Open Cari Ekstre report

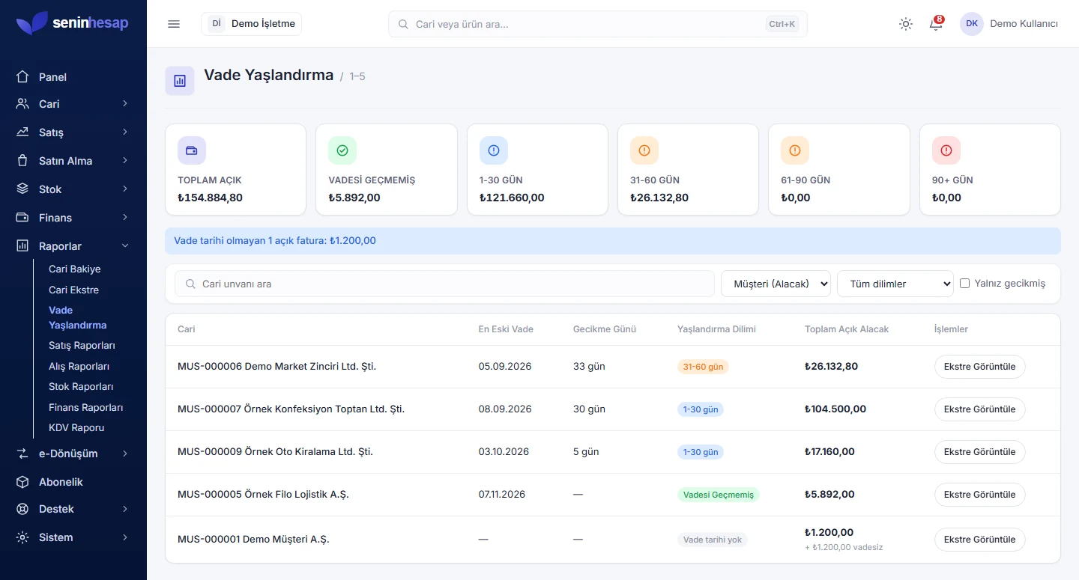click(74, 290)
